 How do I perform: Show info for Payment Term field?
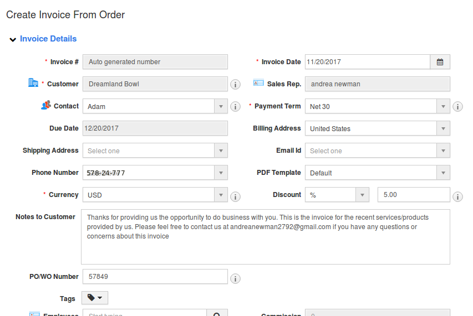457,107
